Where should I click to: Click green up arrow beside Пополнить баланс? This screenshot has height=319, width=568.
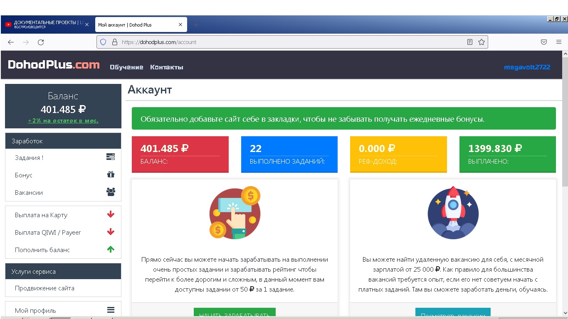pyautogui.click(x=111, y=249)
